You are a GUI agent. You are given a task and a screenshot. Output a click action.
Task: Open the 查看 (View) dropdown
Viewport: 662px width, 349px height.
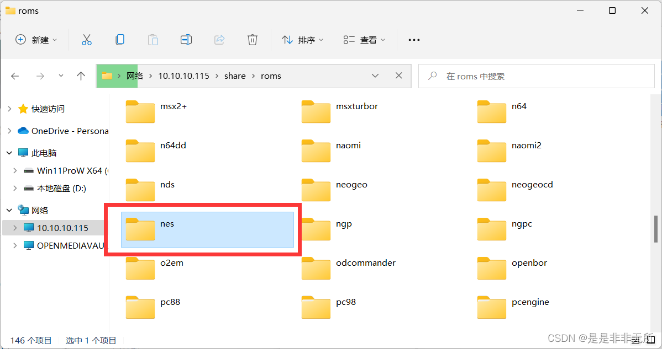[364, 39]
